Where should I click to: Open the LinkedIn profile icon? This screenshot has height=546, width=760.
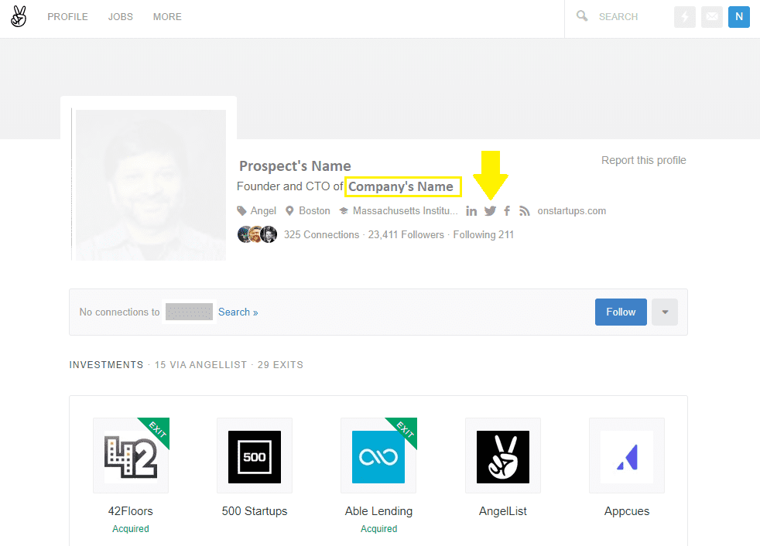coord(471,211)
